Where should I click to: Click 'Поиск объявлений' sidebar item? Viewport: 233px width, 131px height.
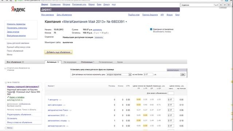point(15,51)
